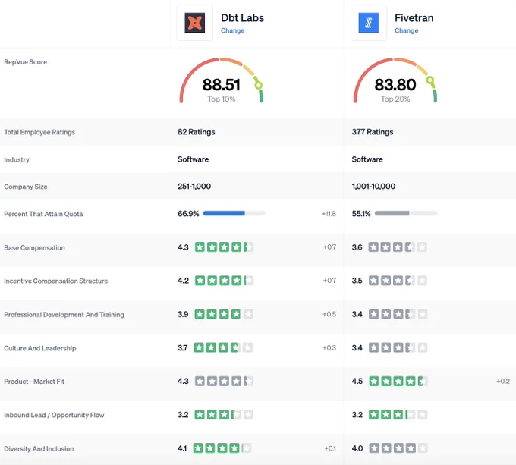Click the +0.5 Professional Development difference

(329, 314)
